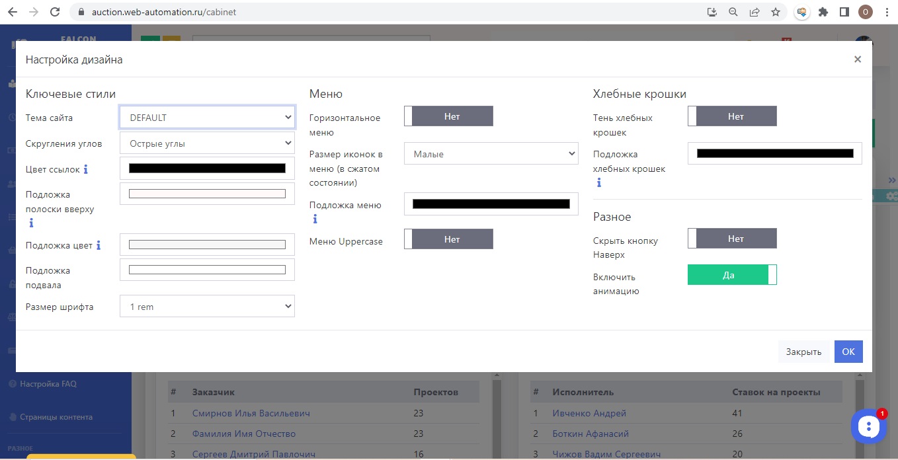The image size is (898, 460).
Task: Open the Размер шрифта dropdown
Action: [207, 307]
